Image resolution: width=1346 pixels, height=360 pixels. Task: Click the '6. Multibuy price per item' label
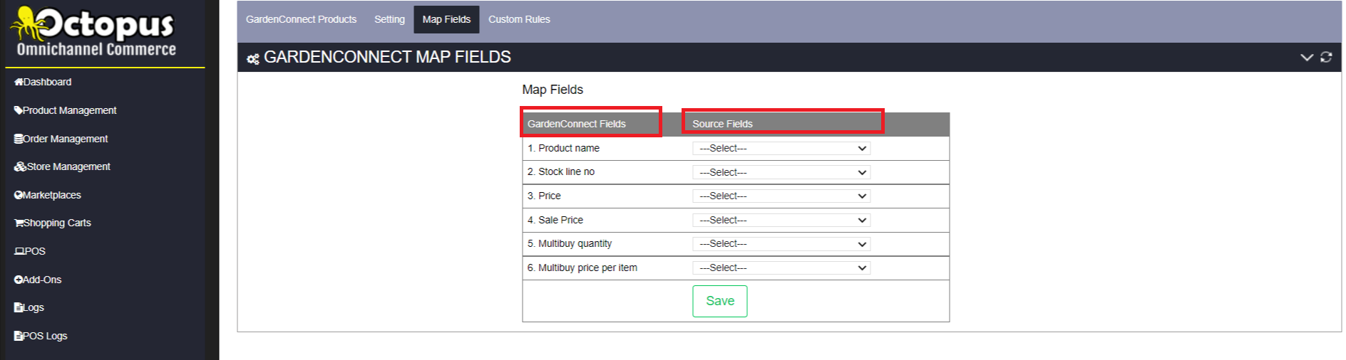(582, 268)
